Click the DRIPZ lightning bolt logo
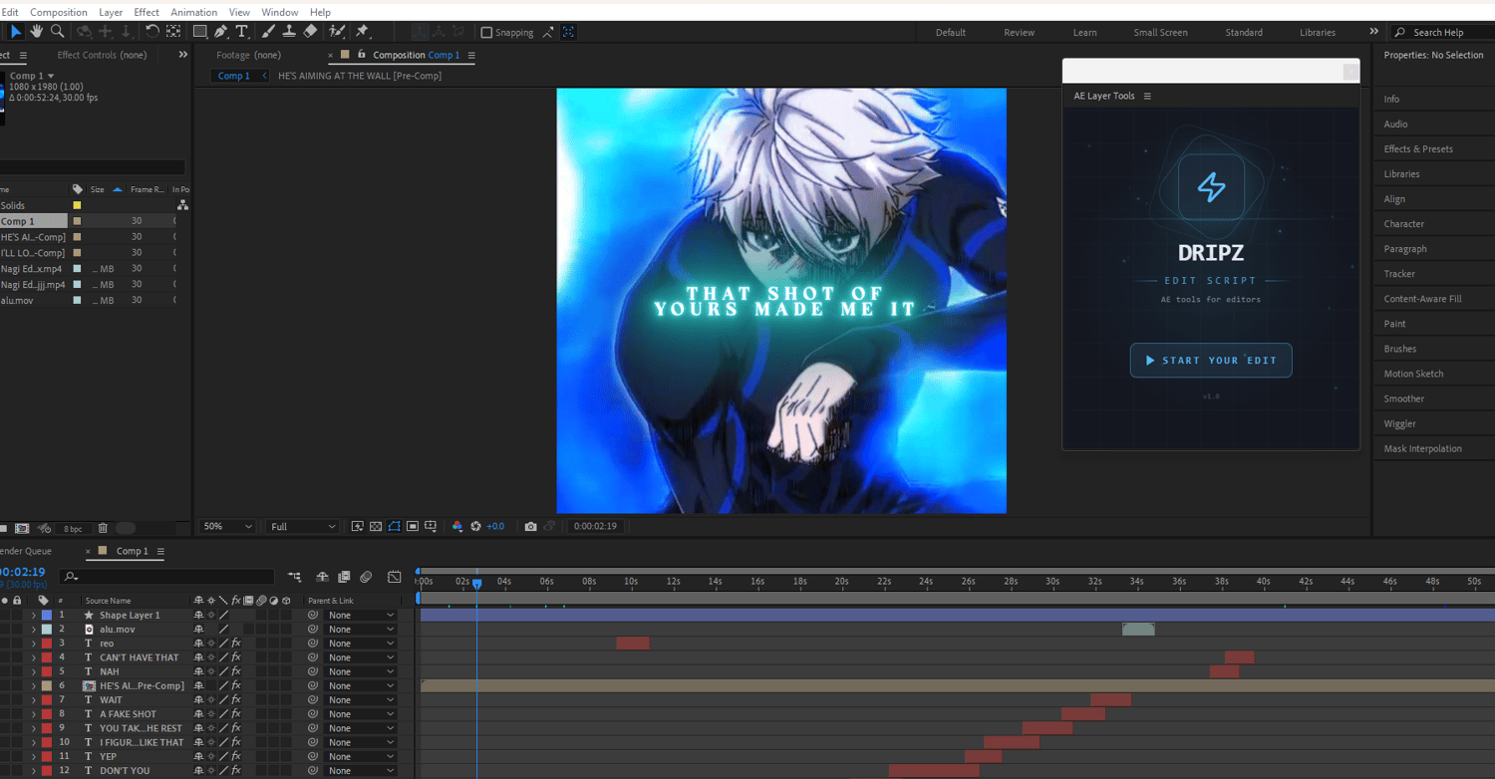Viewport: 1495px width, 779px height. click(x=1211, y=186)
